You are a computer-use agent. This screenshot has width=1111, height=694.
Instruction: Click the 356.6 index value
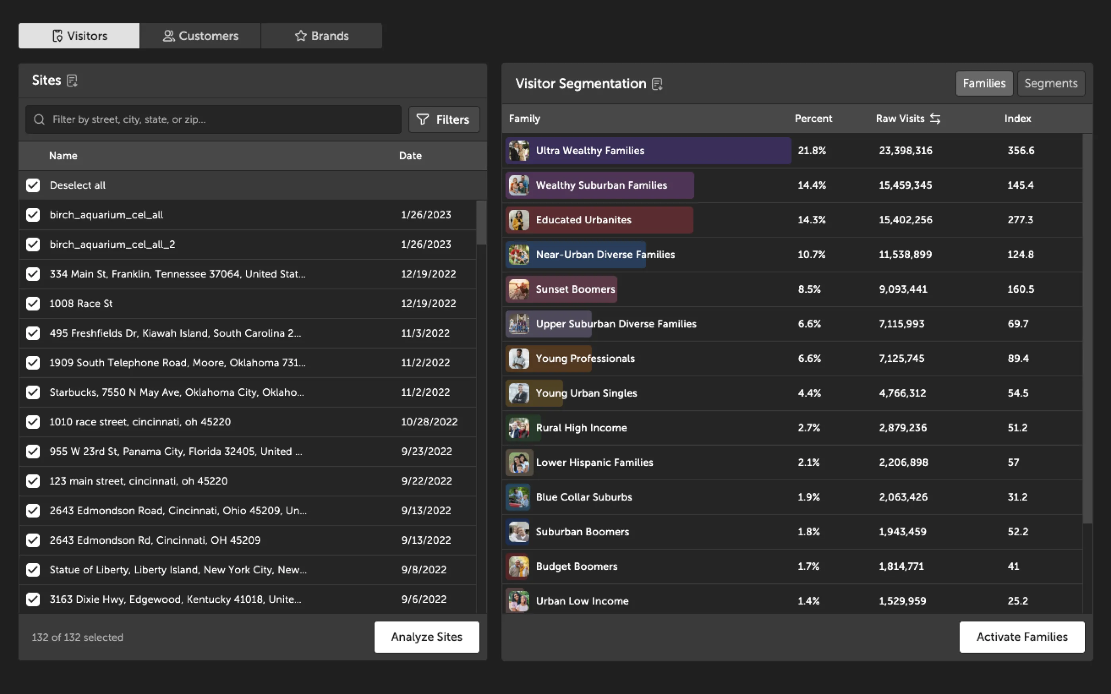tap(1021, 151)
